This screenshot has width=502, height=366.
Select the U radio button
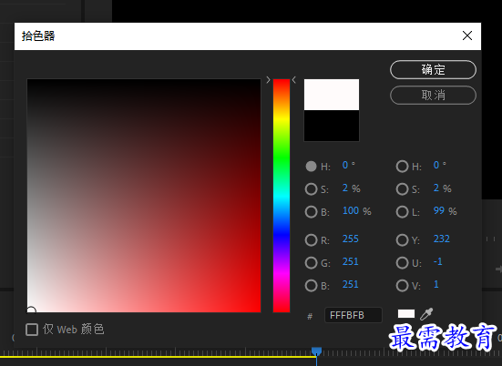pyautogui.click(x=402, y=262)
